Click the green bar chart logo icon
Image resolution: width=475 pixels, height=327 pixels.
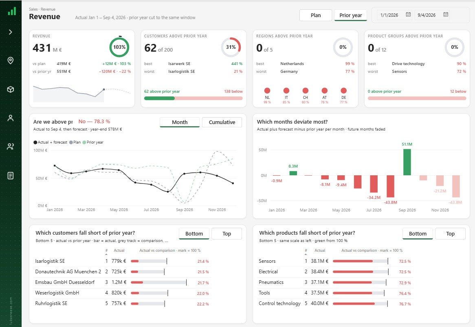(11, 11)
